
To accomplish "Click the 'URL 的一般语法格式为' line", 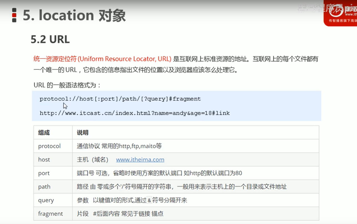I will 67,85.
